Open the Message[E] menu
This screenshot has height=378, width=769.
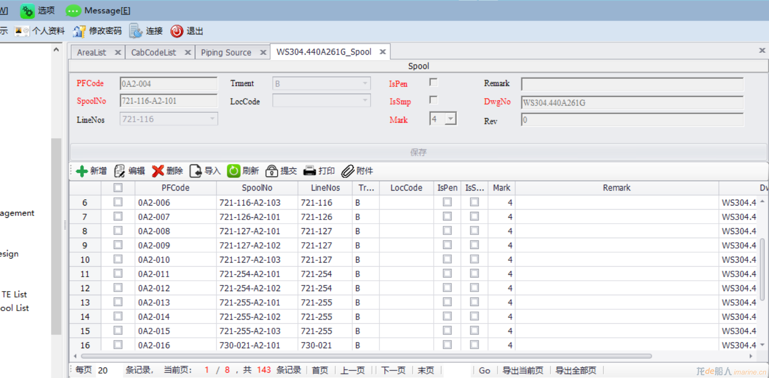pyautogui.click(x=98, y=10)
